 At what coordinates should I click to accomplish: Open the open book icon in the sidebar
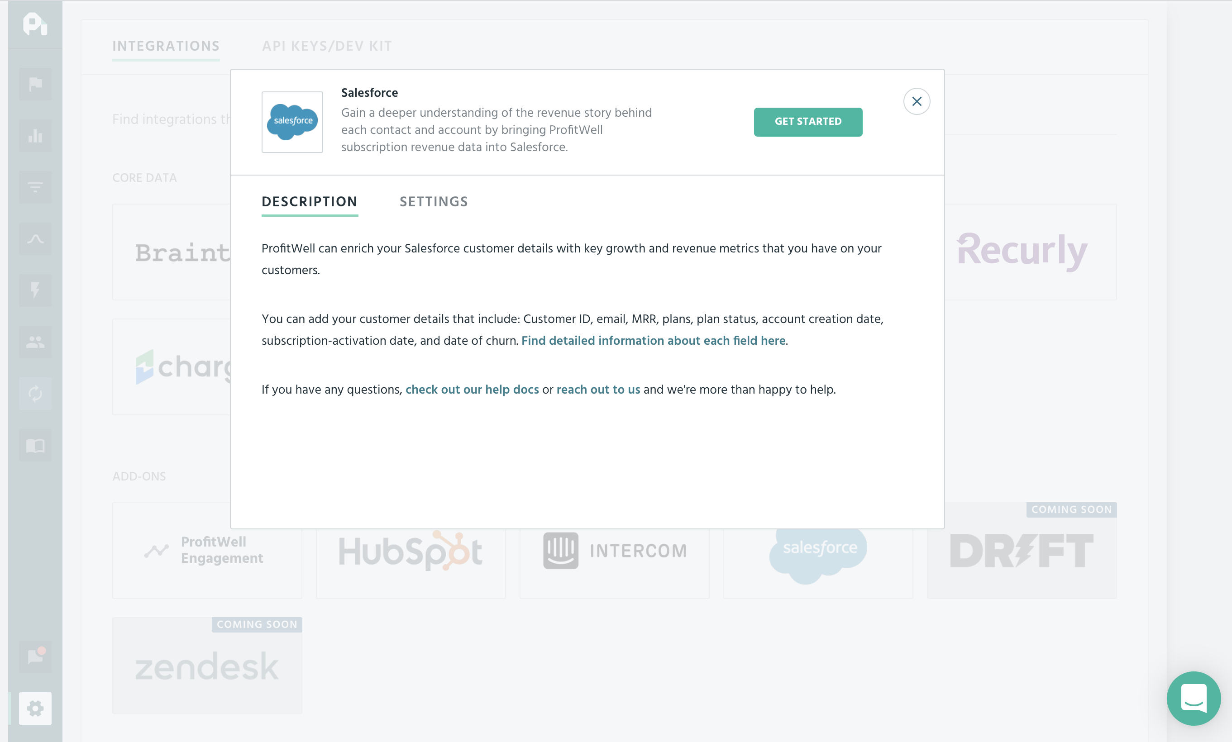(x=35, y=445)
